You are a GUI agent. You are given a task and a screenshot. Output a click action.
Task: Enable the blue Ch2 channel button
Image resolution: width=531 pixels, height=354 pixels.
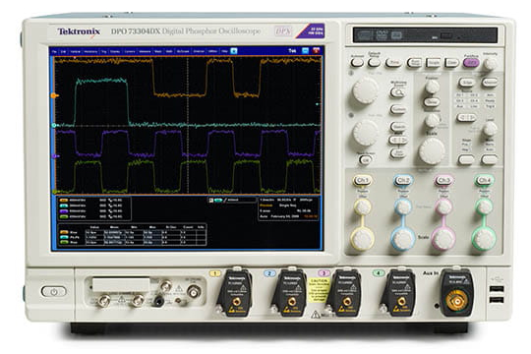[403, 181]
